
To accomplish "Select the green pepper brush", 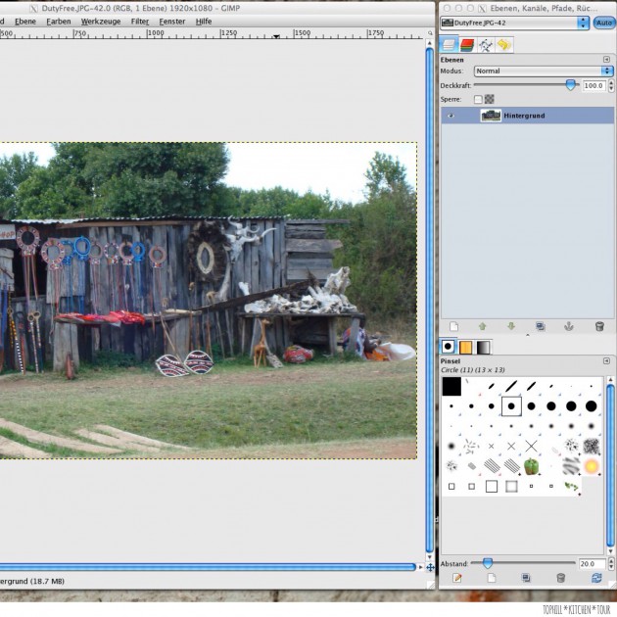I will pos(531,466).
